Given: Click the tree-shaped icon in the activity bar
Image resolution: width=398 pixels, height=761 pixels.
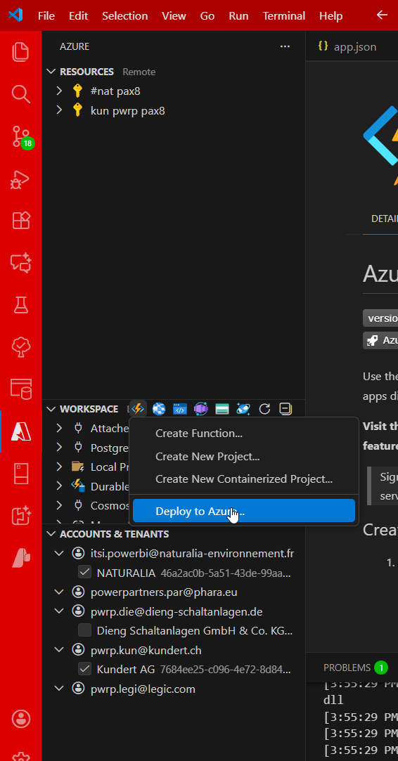Looking at the screenshot, I should click(x=20, y=347).
